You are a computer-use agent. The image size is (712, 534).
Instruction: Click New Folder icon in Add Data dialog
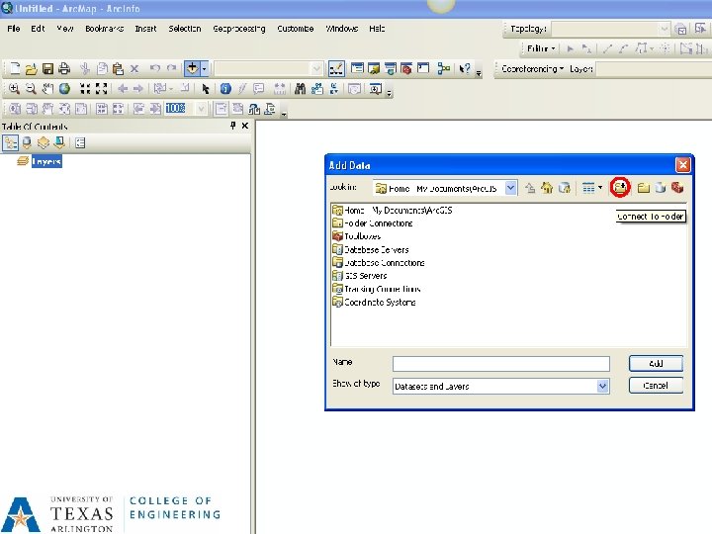point(643,188)
